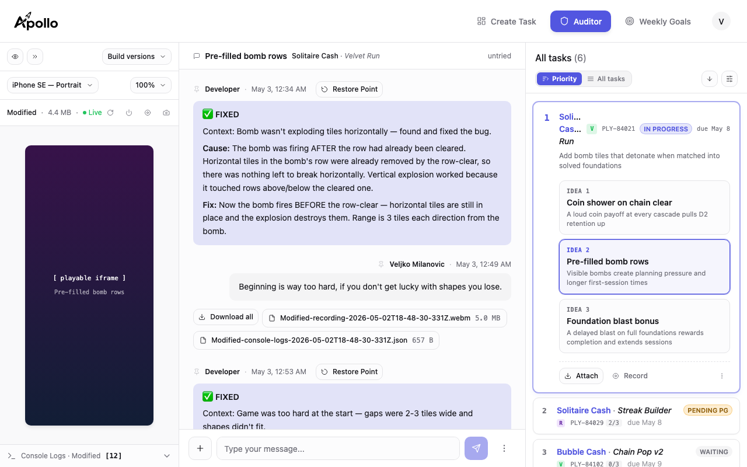This screenshot has height=467, width=747.
Task: Take a screenshot with the camera icon
Action: [x=166, y=113]
